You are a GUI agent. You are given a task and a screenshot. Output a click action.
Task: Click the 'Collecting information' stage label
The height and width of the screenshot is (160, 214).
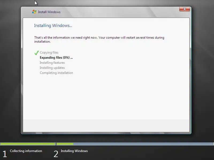click(x=26, y=151)
